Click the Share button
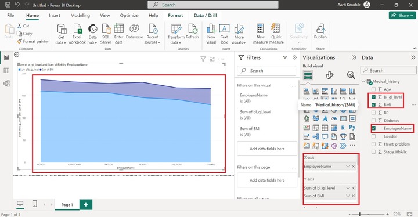Image resolution: width=418 pixels, height=217 pixels. [402, 16]
